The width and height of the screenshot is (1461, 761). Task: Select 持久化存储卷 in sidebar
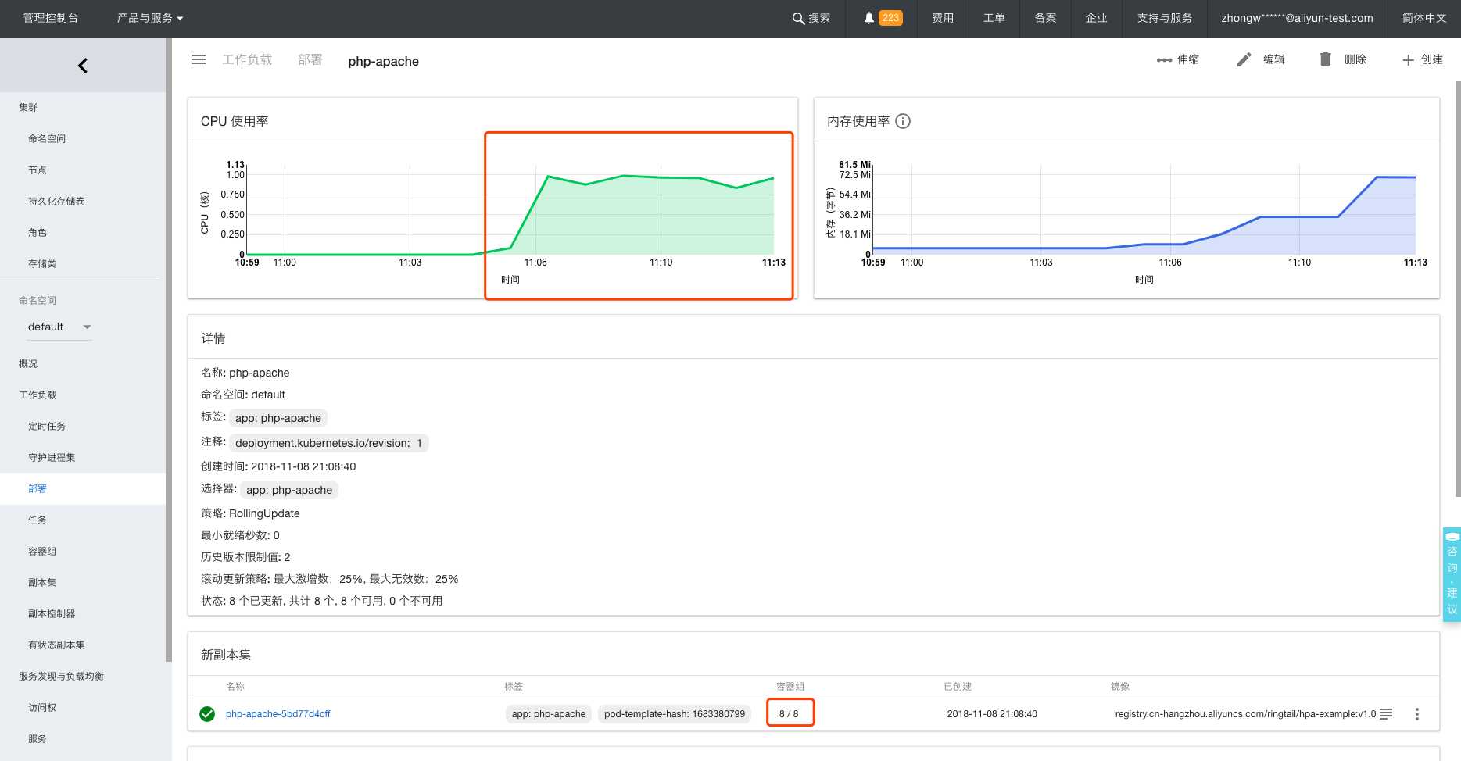(56, 201)
